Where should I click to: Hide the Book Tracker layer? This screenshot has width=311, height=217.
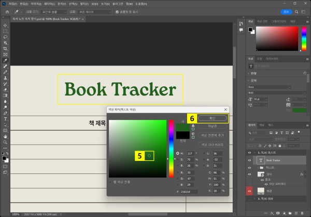[250, 161]
